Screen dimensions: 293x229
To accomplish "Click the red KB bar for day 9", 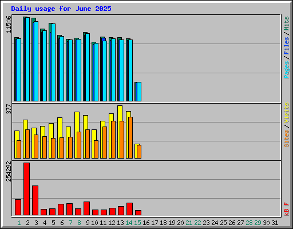I will click(87, 208).
